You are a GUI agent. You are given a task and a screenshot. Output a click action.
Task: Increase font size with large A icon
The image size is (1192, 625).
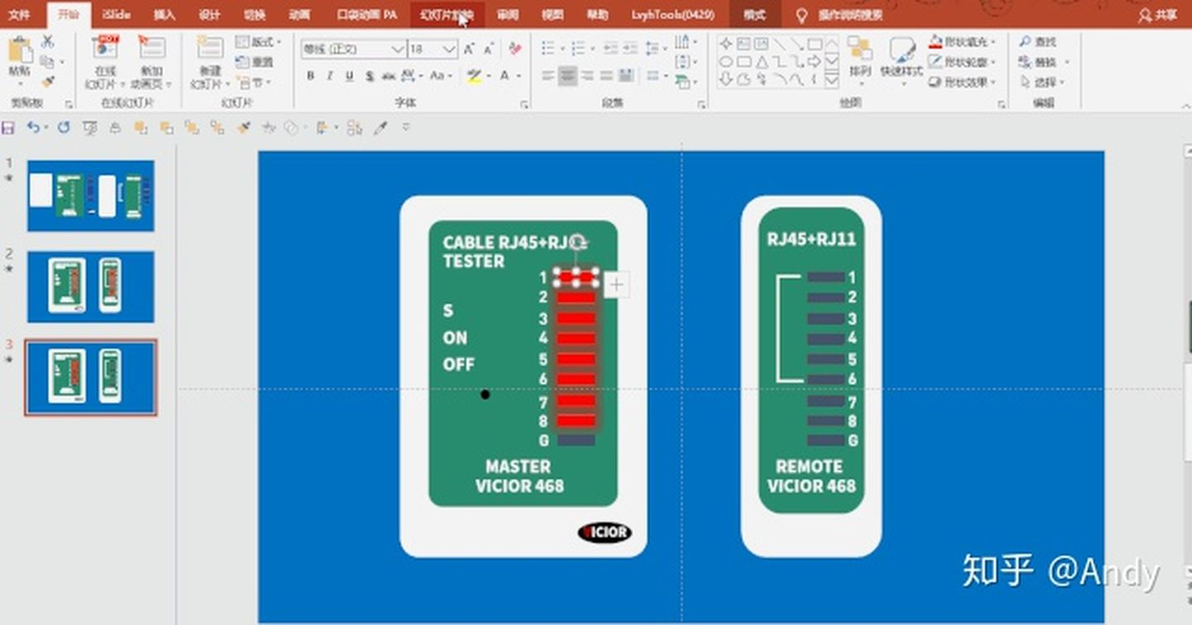pyautogui.click(x=469, y=50)
